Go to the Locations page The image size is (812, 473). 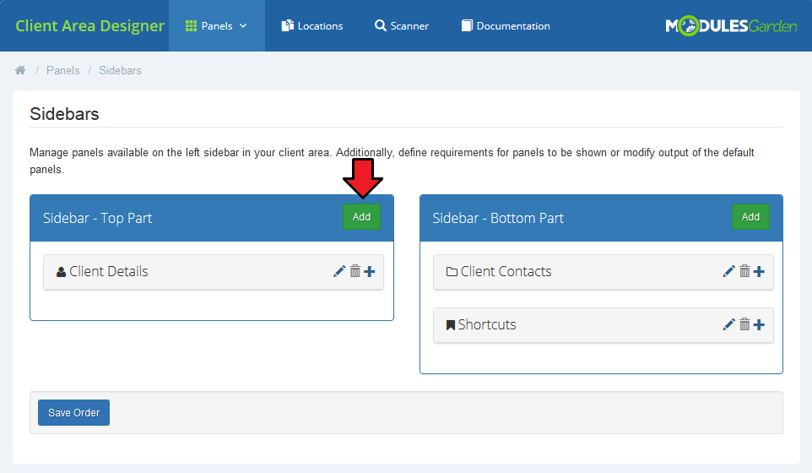(312, 26)
